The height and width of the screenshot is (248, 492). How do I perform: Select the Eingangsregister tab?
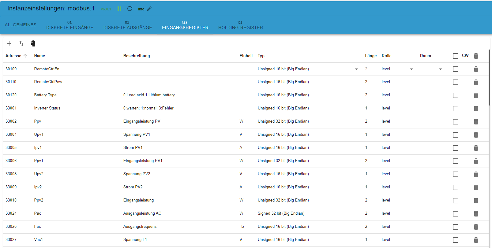(x=185, y=25)
